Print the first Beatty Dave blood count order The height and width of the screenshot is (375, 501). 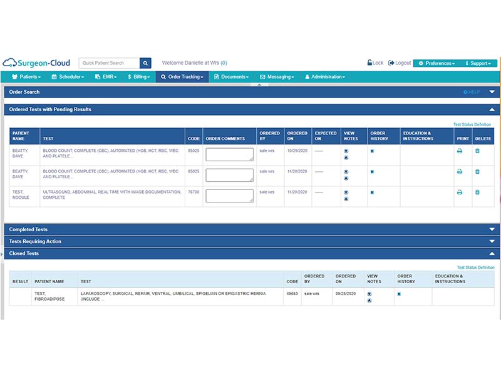pos(460,151)
